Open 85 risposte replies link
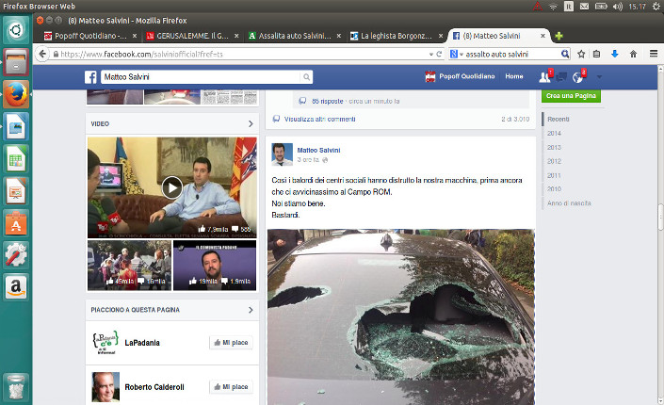The height and width of the screenshot is (405, 664). click(328, 102)
